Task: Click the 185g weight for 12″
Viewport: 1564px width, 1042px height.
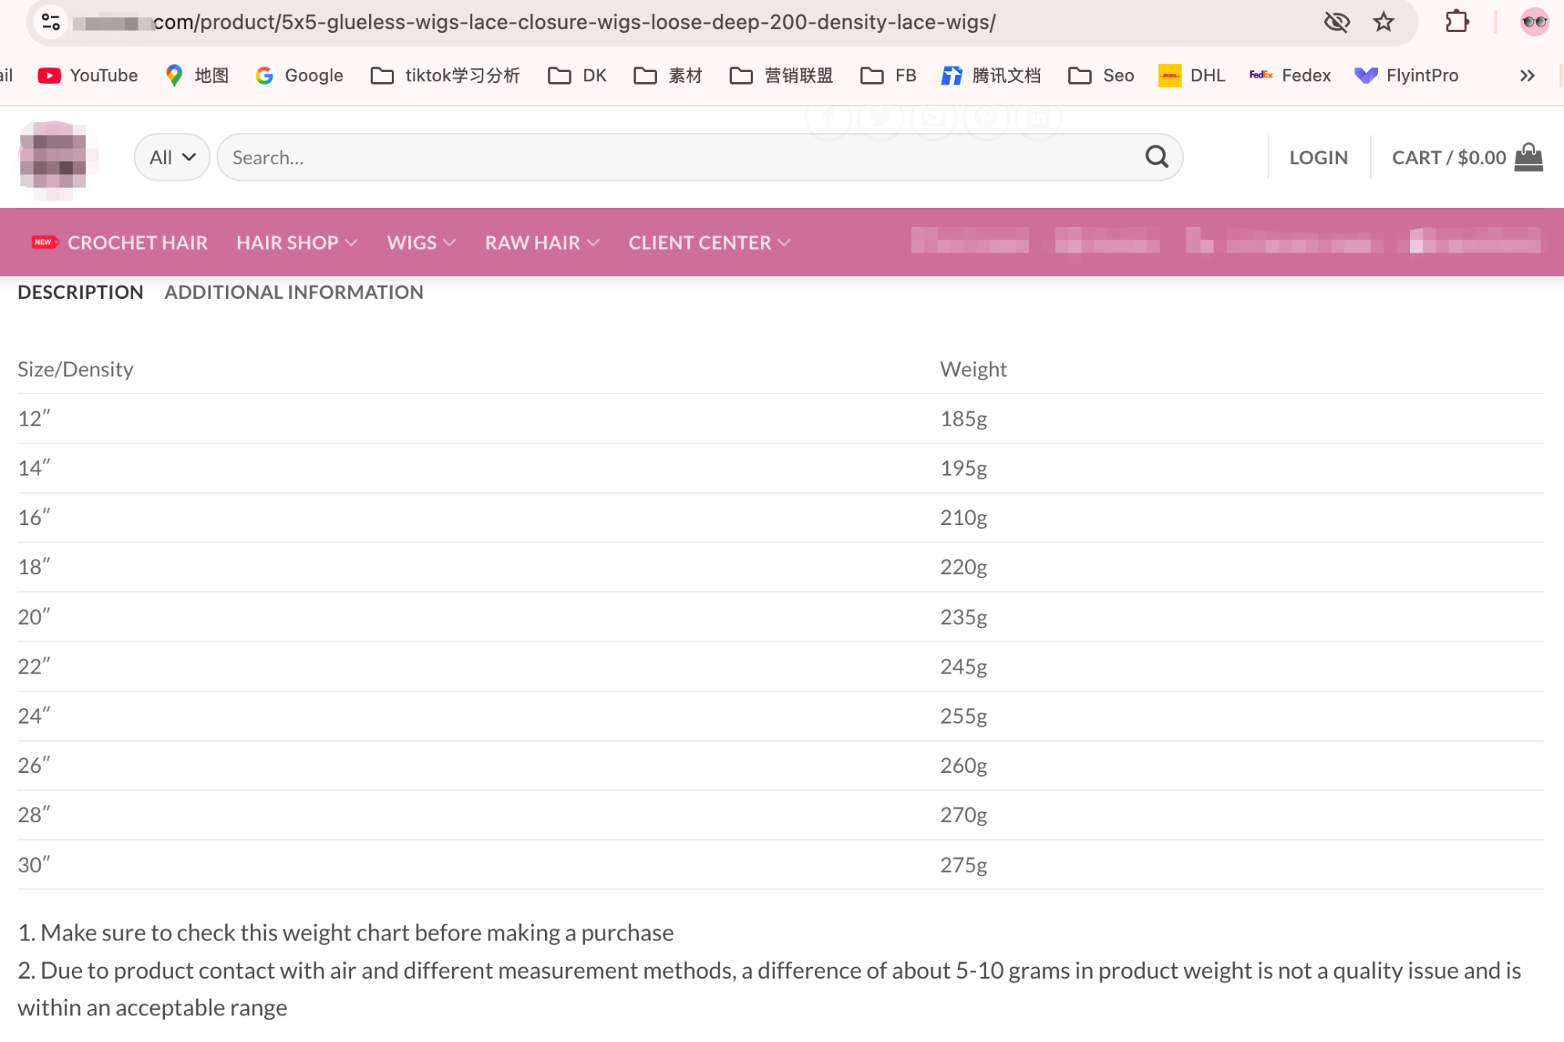Action: pos(963,419)
